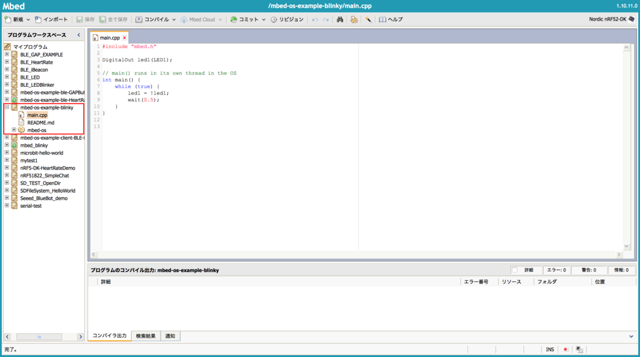Click the リソース column header
The image size is (640, 357).
(x=511, y=282)
